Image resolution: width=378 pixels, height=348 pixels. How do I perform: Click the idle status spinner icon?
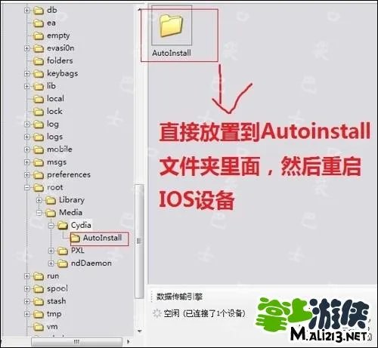pyautogui.click(x=156, y=313)
